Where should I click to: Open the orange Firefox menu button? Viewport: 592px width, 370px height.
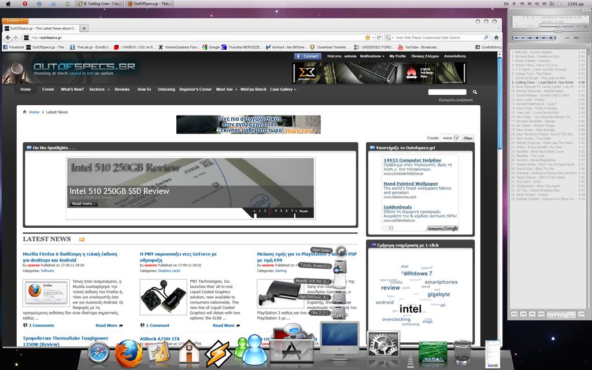pyautogui.click(x=14, y=21)
